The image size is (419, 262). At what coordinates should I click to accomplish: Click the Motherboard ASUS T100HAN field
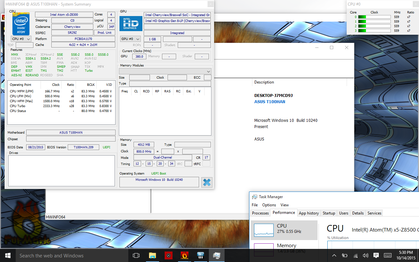71,133
